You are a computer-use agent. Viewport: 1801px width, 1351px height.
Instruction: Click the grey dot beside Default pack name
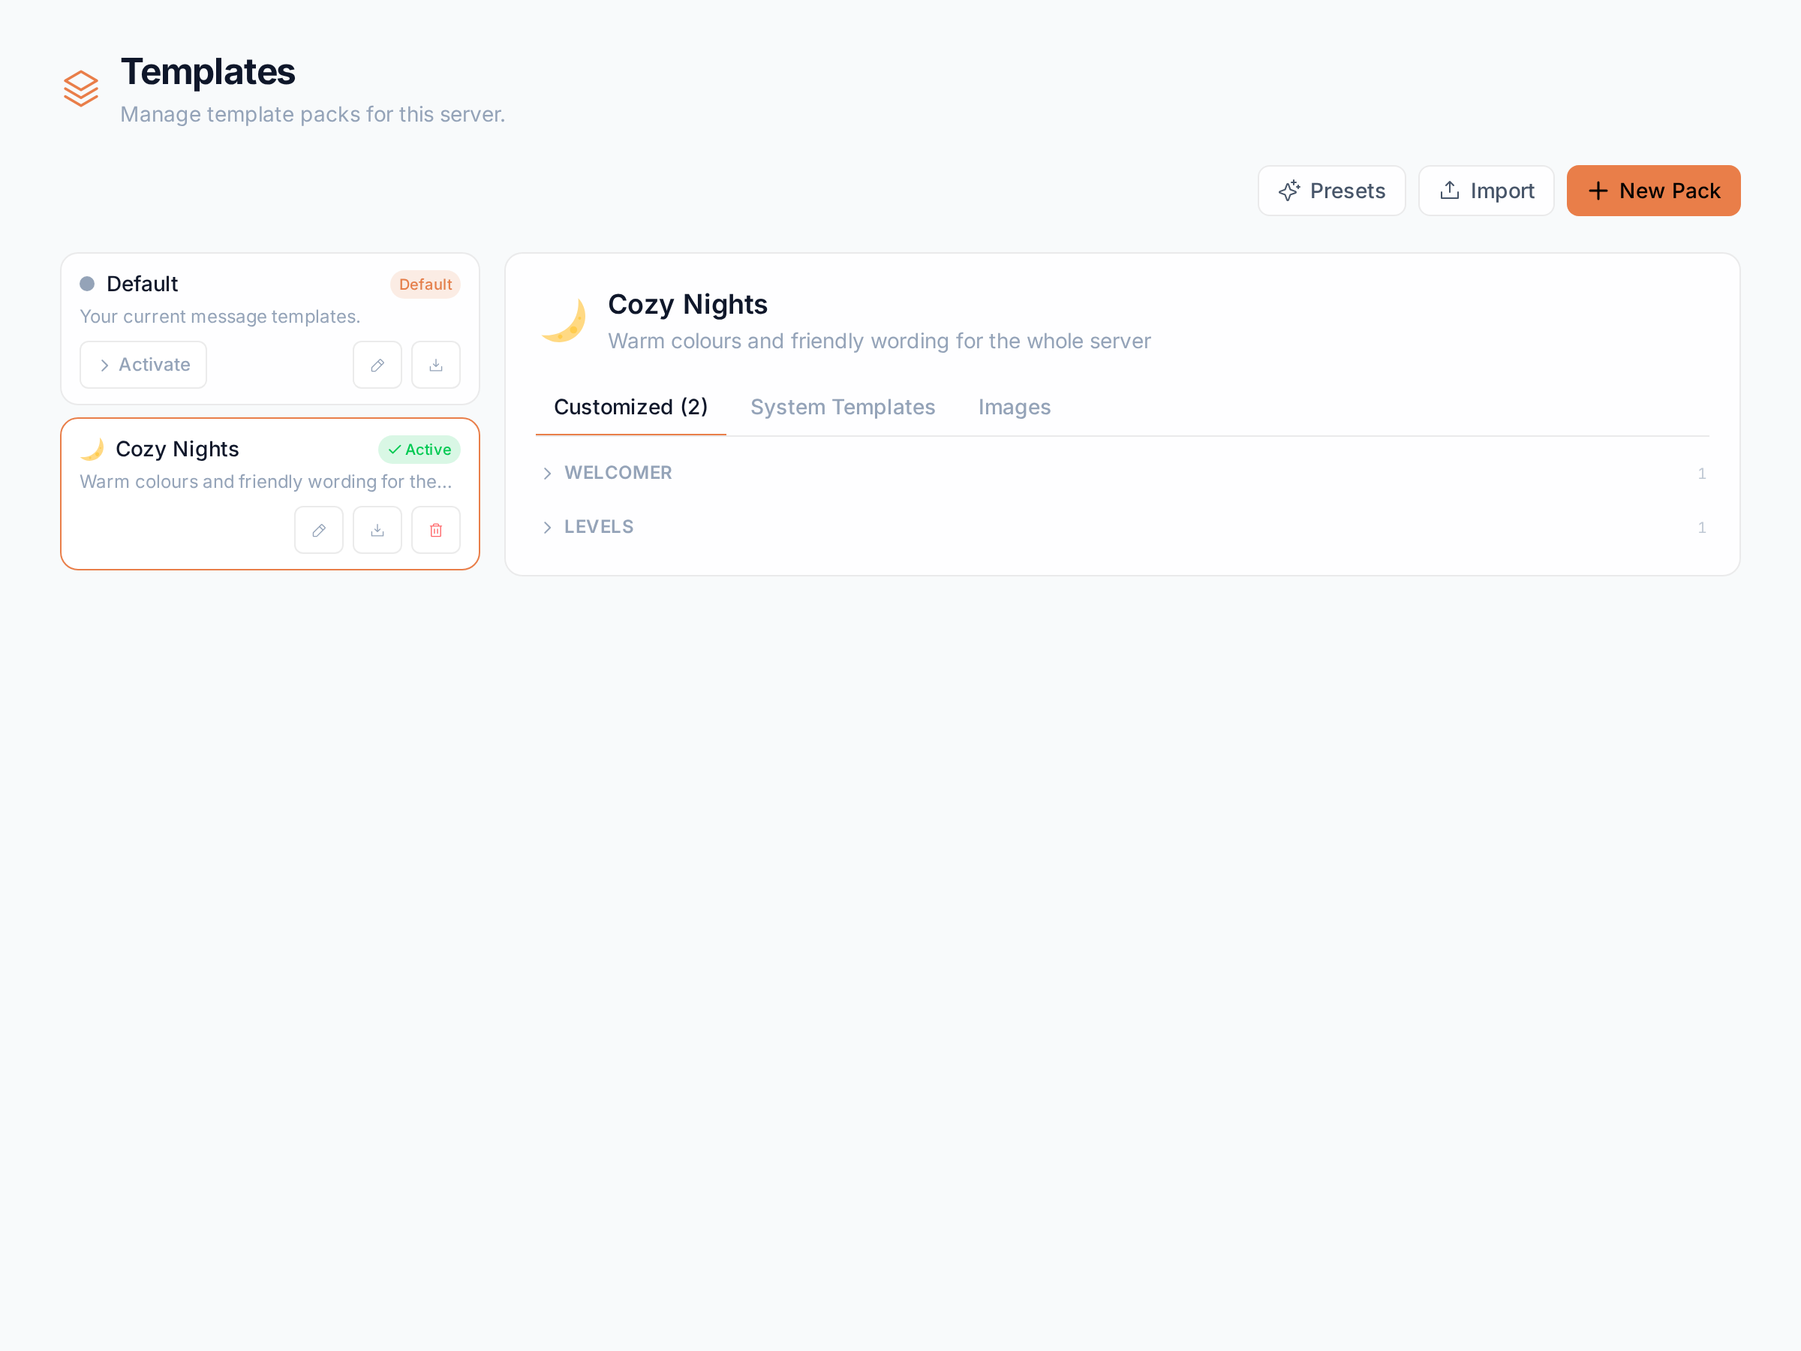click(x=87, y=284)
